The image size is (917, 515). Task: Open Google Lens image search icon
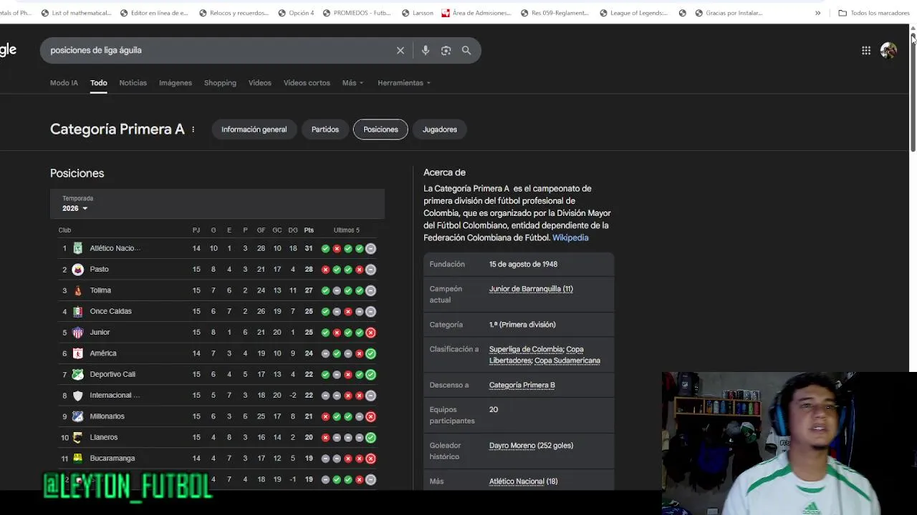(446, 50)
